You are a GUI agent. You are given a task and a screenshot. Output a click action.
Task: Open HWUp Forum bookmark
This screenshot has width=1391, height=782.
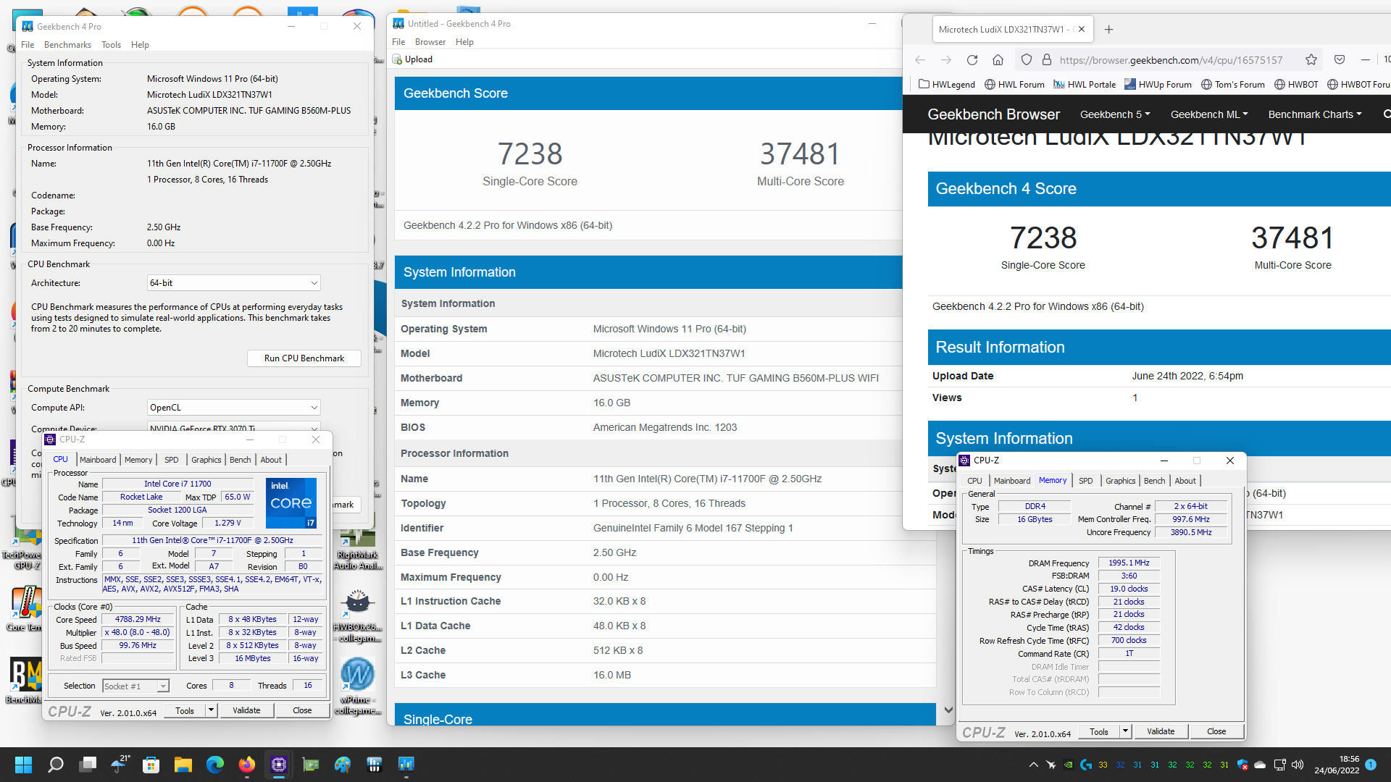(x=1158, y=85)
